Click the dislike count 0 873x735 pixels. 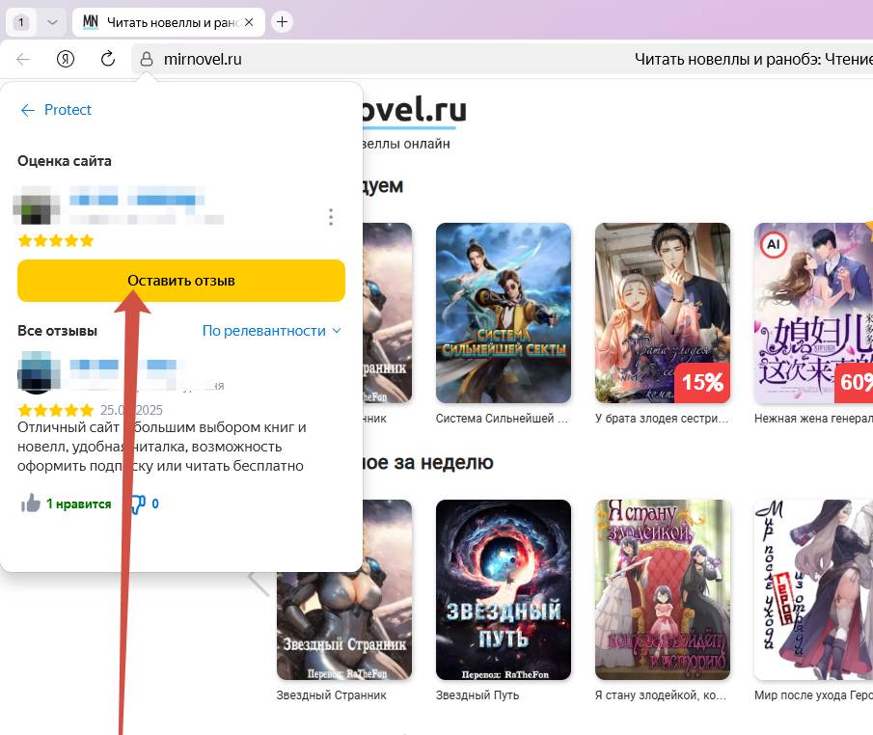[x=155, y=504]
